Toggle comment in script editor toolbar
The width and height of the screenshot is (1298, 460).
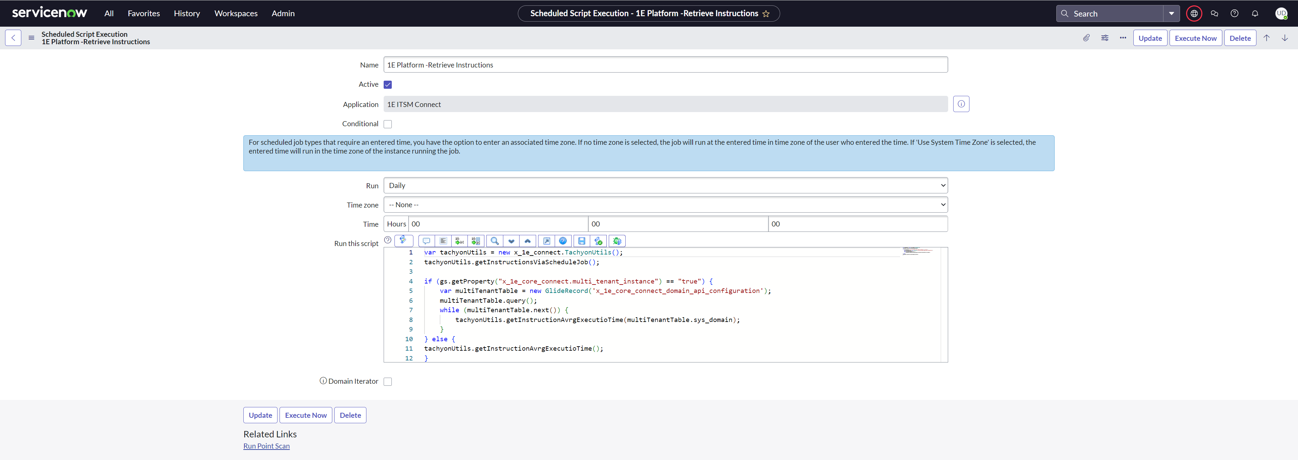pyautogui.click(x=426, y=241)
